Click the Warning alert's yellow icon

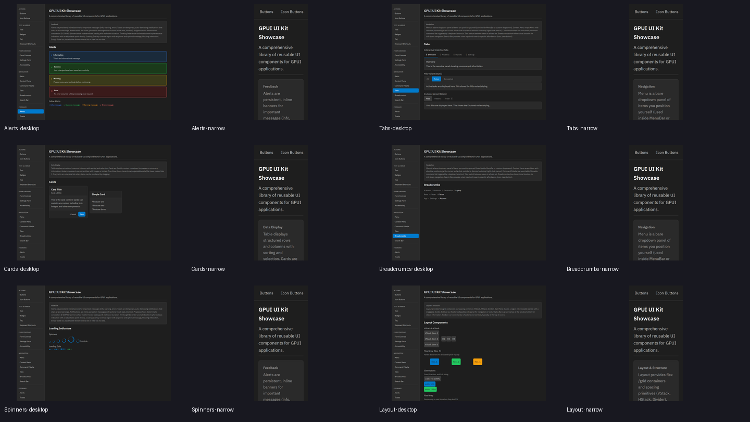52,79
